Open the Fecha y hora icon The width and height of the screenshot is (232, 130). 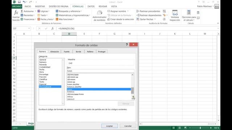click(39, 19)
